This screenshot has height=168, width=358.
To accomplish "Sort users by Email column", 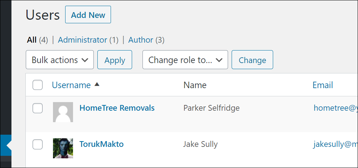I will tap(323, 85).
